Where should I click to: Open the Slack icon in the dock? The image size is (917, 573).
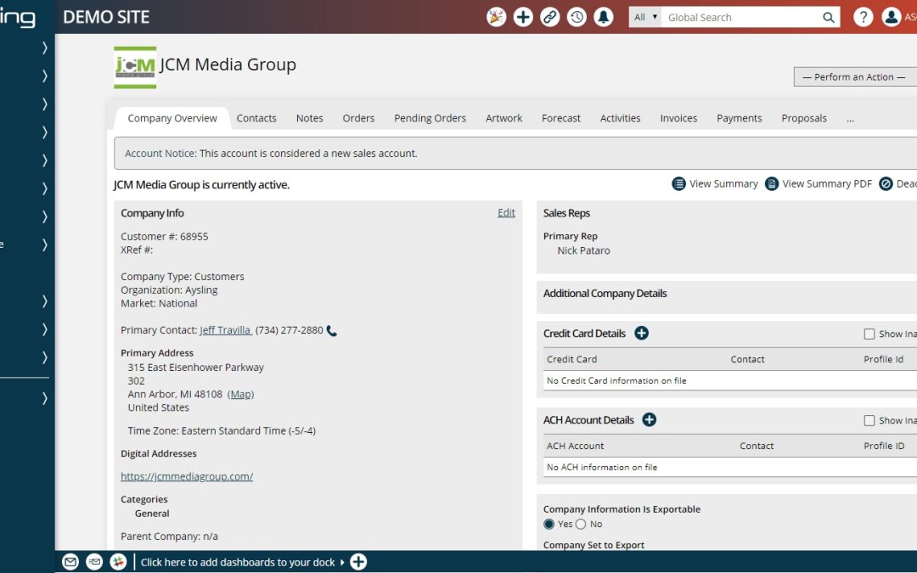(x=118, y=562)
